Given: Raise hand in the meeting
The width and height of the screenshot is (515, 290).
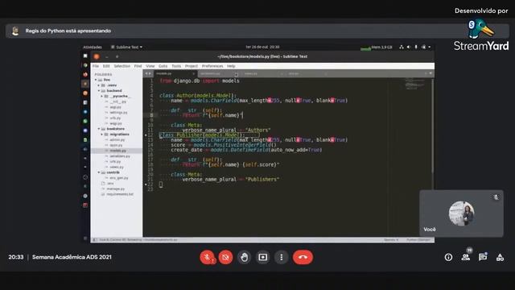Looking at the screenshot, I should [244, 257].
